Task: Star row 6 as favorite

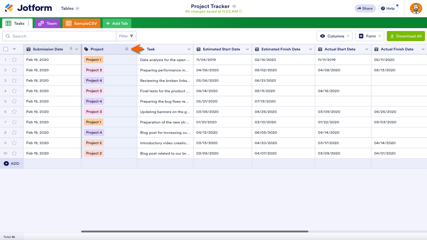Action: click(x=14, y=112)
